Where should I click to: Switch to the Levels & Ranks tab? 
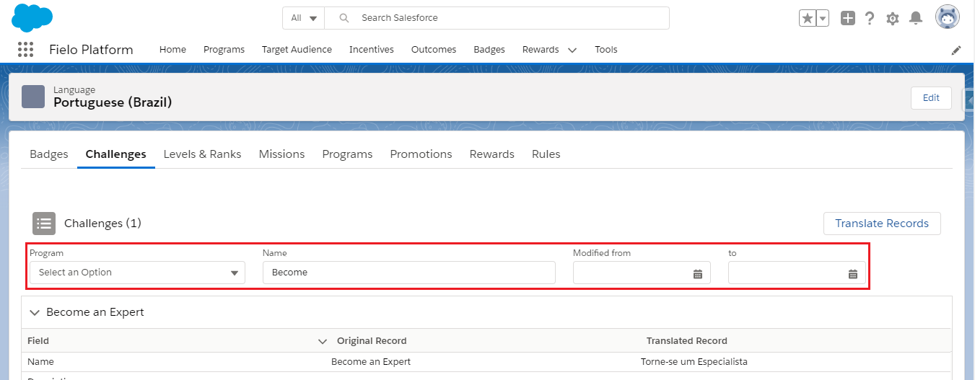(203, 154)
